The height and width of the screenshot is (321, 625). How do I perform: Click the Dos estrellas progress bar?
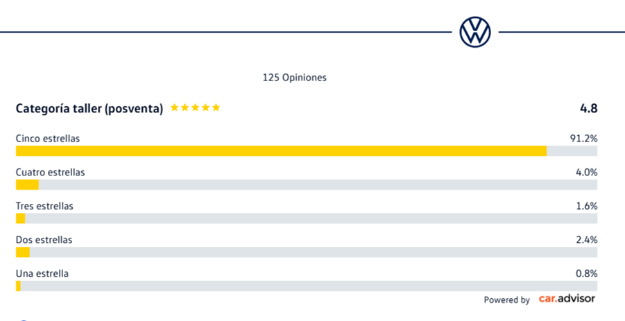307,252
